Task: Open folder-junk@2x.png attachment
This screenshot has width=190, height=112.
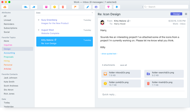Action: (x=121, y=84)
